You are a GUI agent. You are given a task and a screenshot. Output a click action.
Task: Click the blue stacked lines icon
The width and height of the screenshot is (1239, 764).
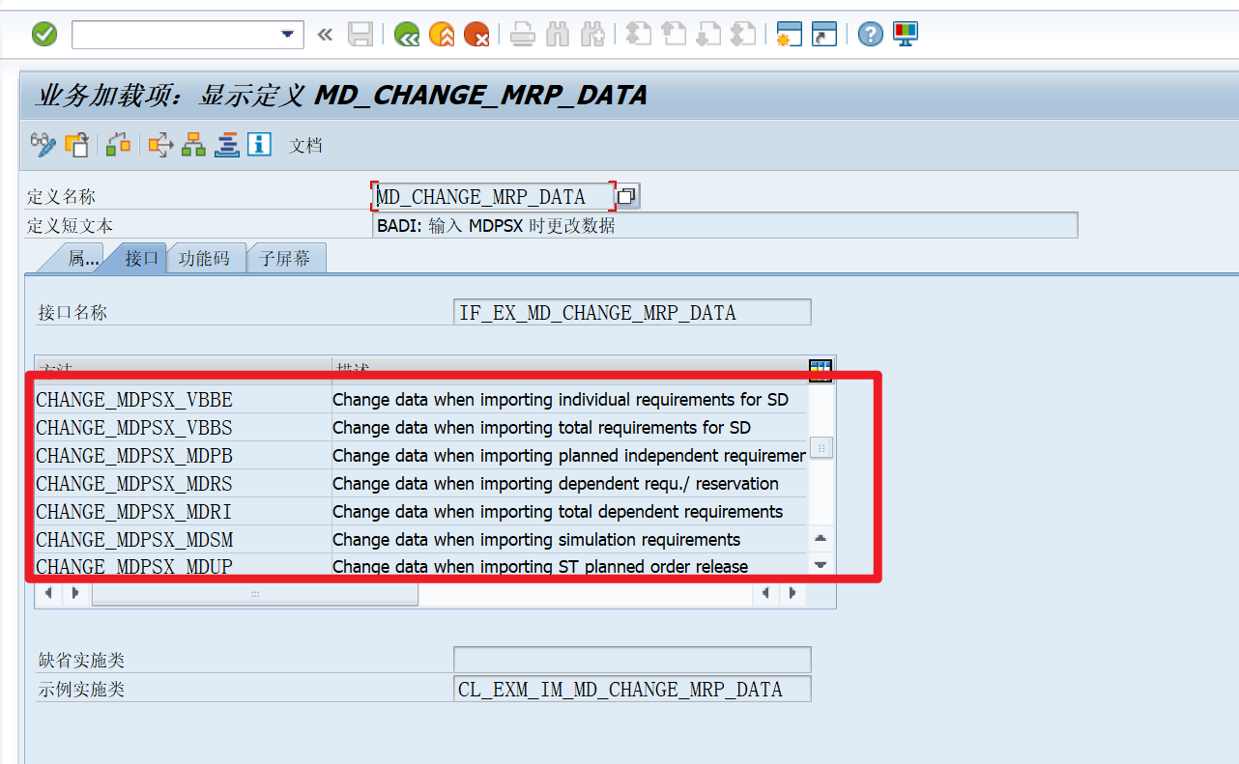coord(226,145)
